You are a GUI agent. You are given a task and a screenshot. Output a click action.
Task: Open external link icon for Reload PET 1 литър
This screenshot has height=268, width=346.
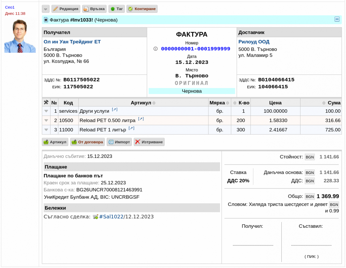pos(131,128)
